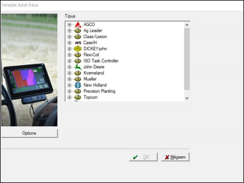Expand the AGCO tree node
This screenshot has width=244, height=183.
coord(69,25)
